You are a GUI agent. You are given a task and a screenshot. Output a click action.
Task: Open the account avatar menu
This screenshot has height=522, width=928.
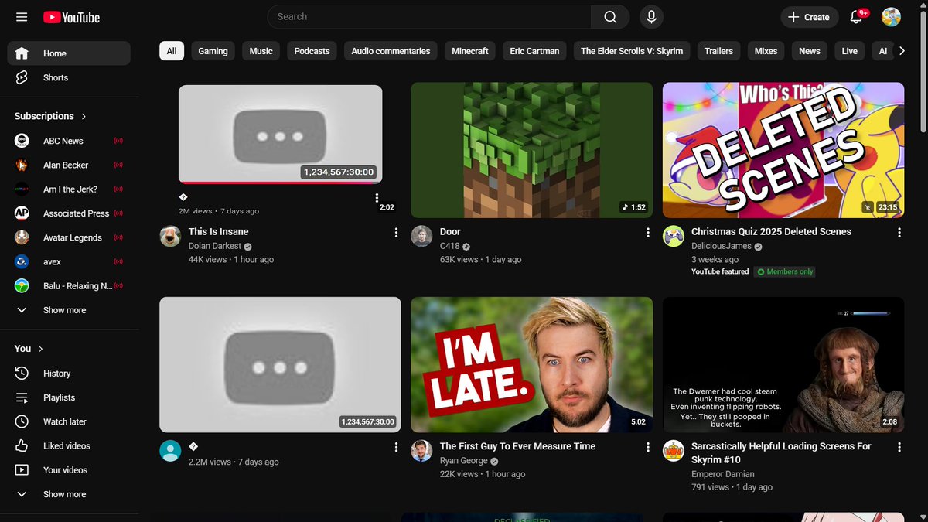891,17
